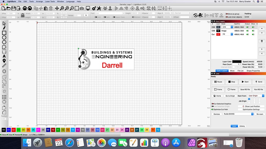This screenshot has width=266, height=149.
Task: Open the Line mode dropdown
Action: [x=227, y=27]
